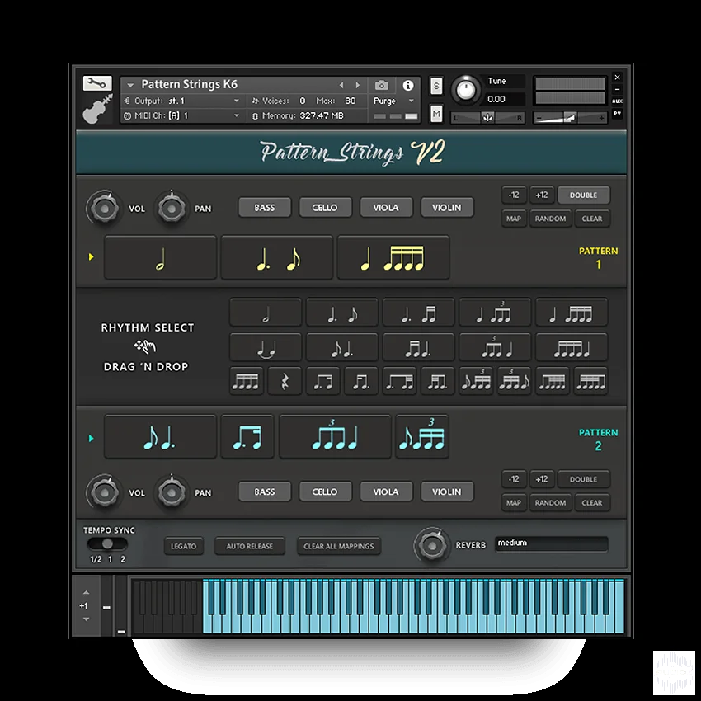Select the dotted quarter and eighth rhythm tile
The height and width of the screenshot is (701, 701).
pyautogui.click(x=342, y=313)
